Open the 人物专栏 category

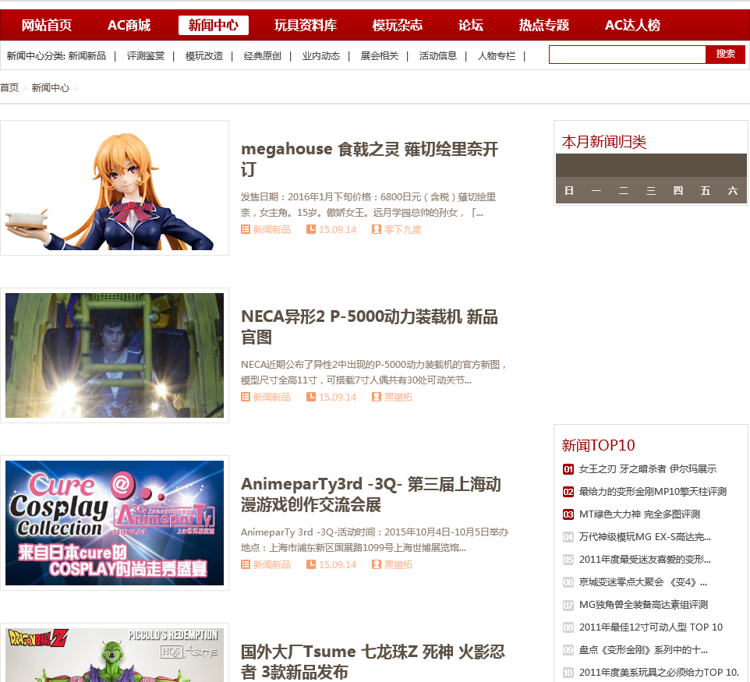click(x=497, y=56)
